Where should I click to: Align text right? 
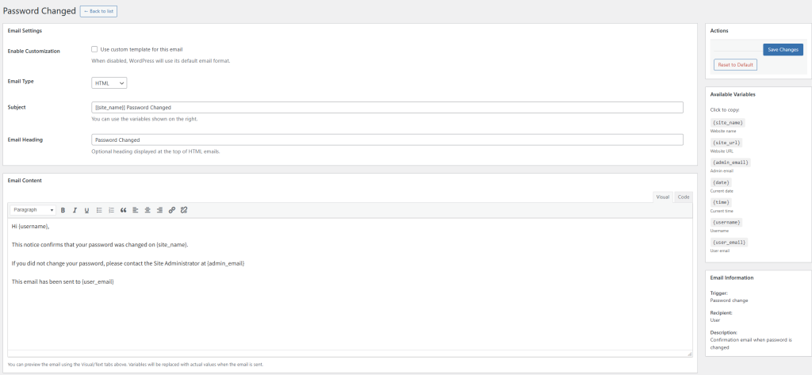coord(159,210)
